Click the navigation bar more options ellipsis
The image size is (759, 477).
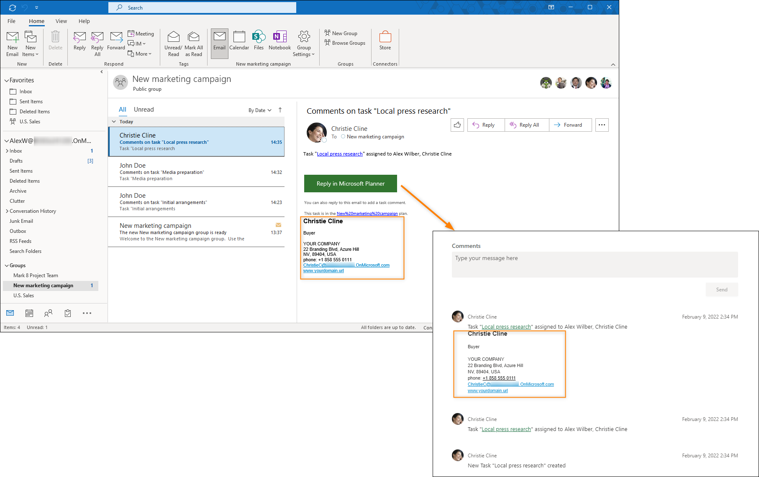click(87, 313)
